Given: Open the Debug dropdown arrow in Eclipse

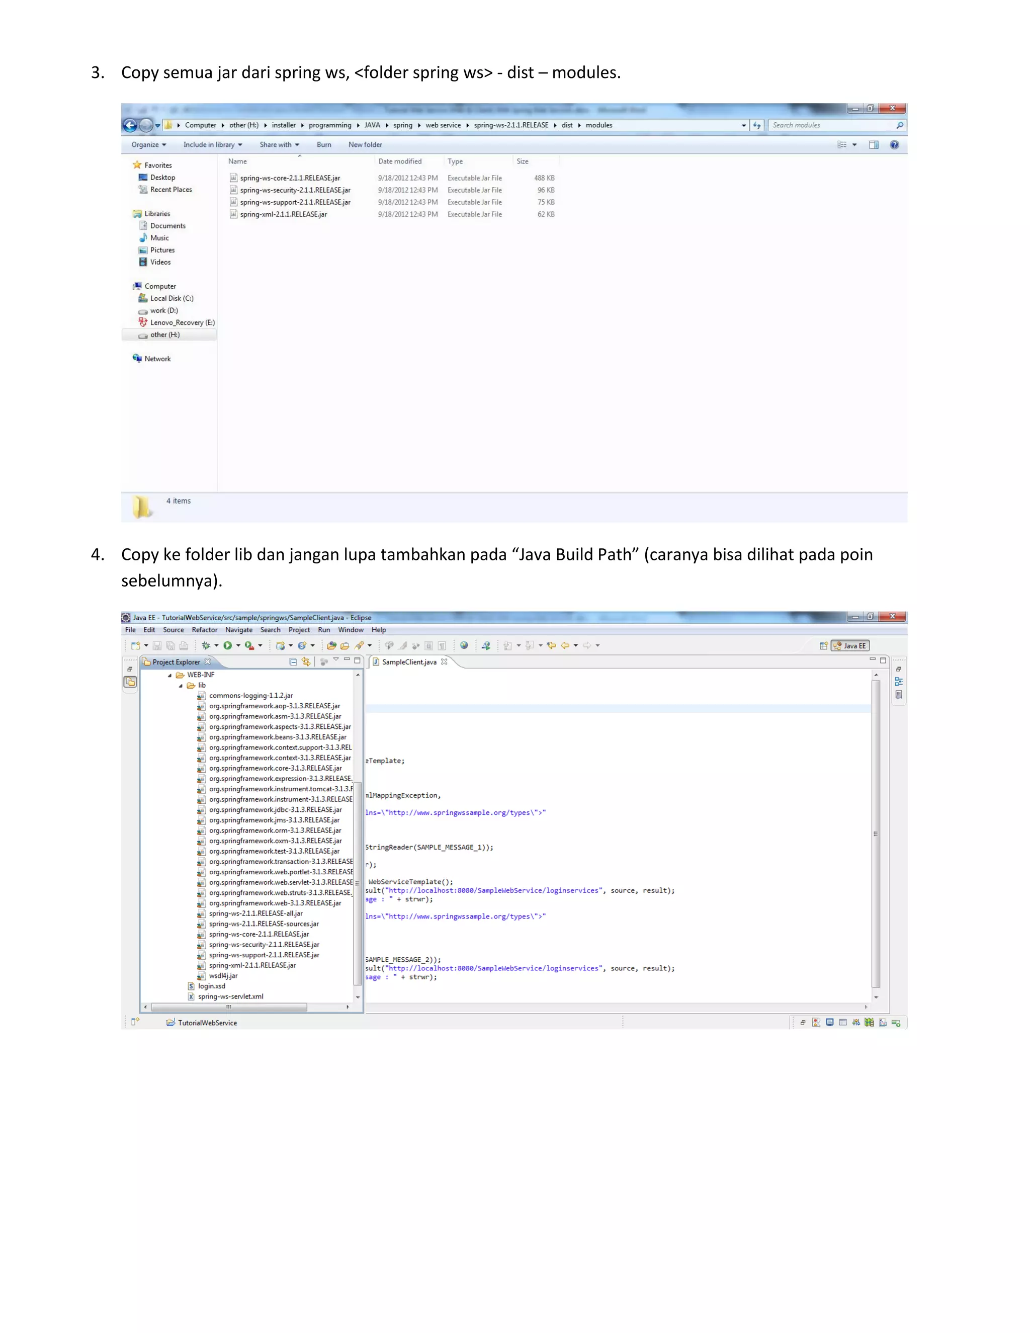Looking at the screenshot, I should click(x=217, y=646).
